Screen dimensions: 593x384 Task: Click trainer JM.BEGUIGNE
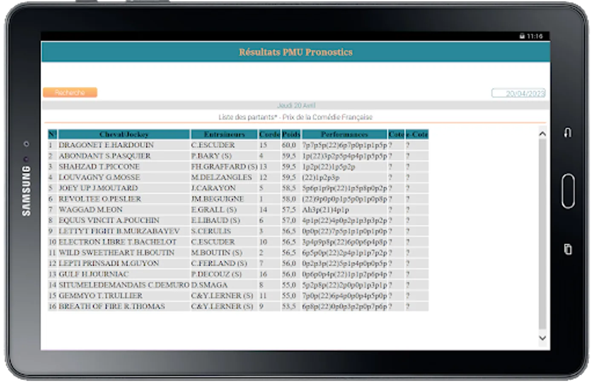[218, 199]
